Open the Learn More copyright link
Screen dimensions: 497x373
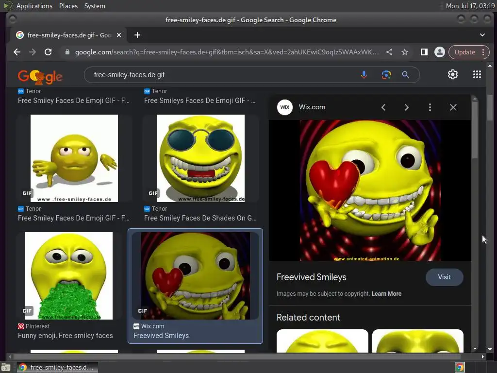(x=386, y=294)
